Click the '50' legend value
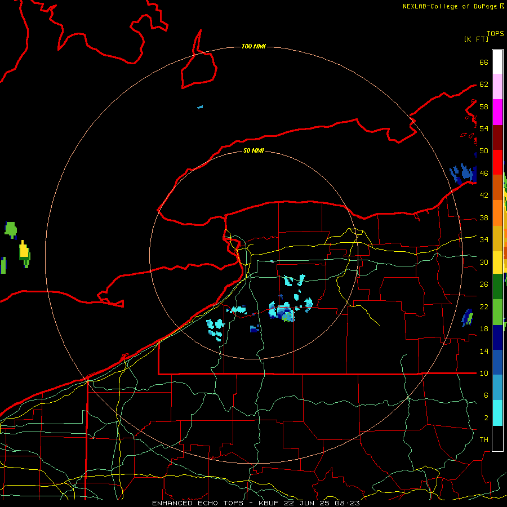Viewport: 507px width, 507px height. click(x=484, y=150)
